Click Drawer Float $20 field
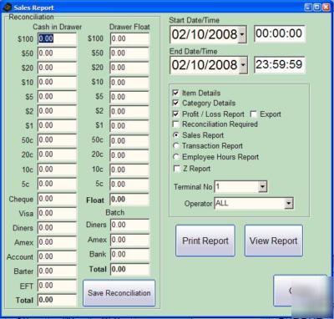Viewport: 334px width, 319px height. pyautogui.click(x=129, y=68)
